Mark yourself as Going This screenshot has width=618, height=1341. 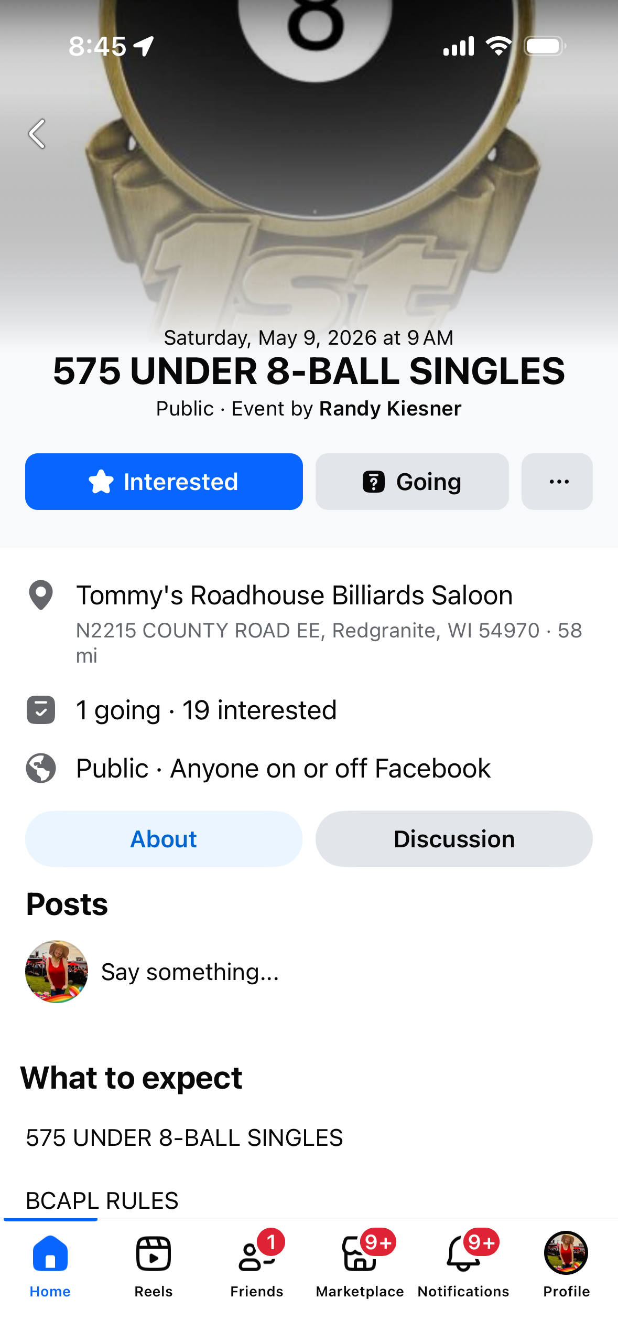(412, 482)
